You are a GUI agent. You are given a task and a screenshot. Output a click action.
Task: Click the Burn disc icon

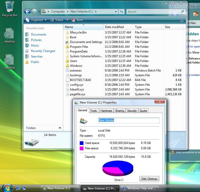click(x=73, y=20)
